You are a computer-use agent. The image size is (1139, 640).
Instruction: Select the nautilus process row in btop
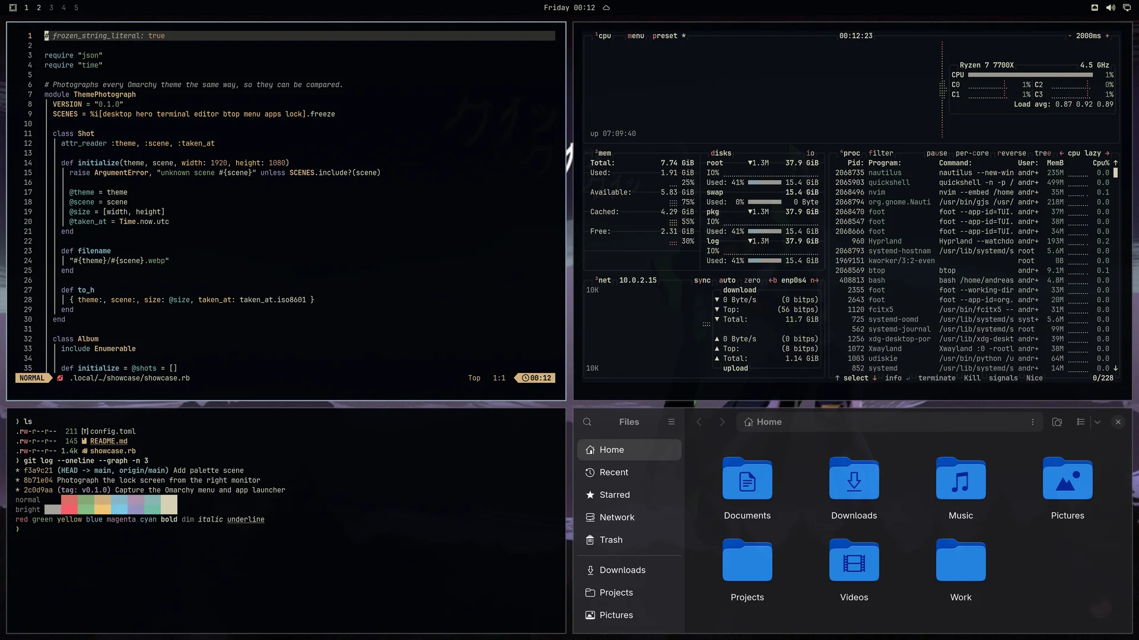972,172
